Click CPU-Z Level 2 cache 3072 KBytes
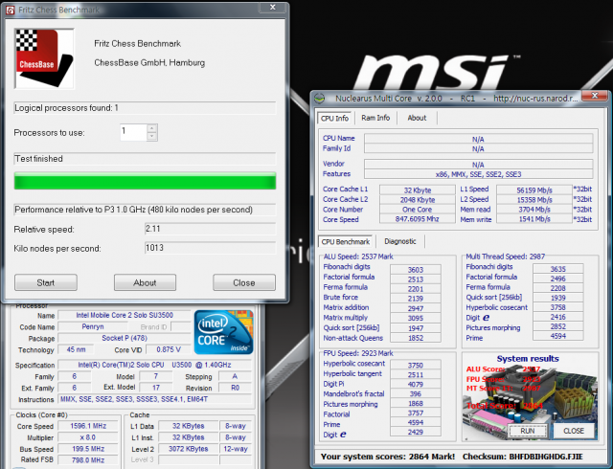Viewport: 613px width, 469px height. tap(188, 449)
